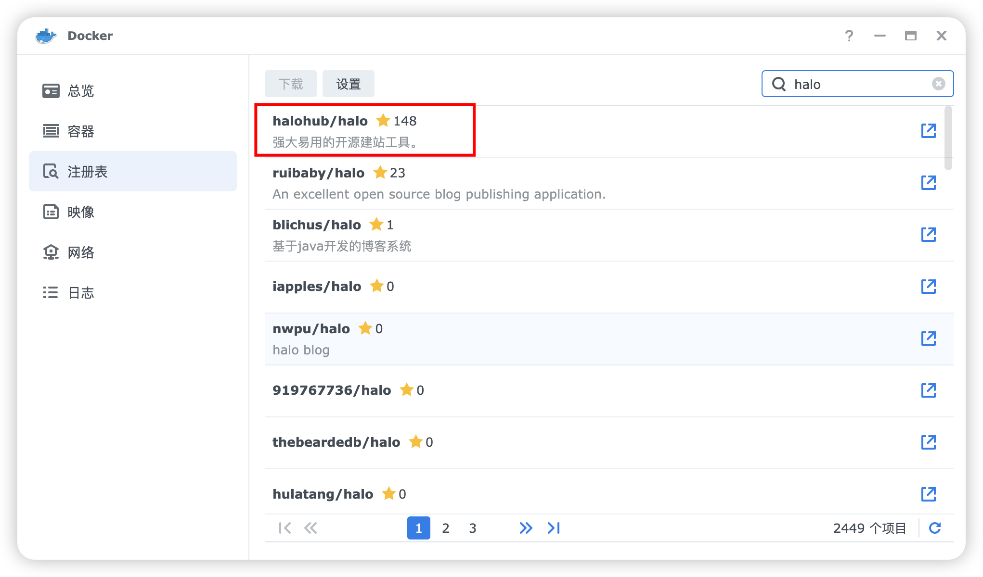983x577 pixels.
Task: Open Docker help question mark
Action: [x=849, y=36]
